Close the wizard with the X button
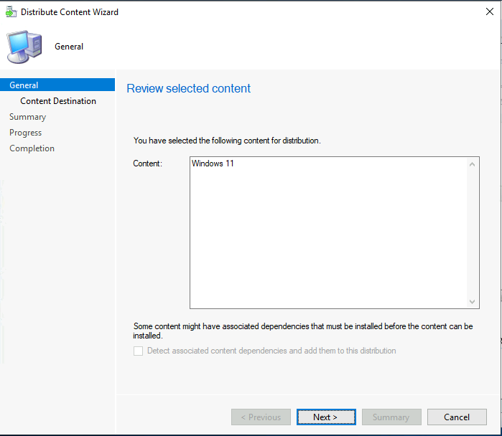The image size is (502, 436). pyautogui.click(x=490, y=11)
